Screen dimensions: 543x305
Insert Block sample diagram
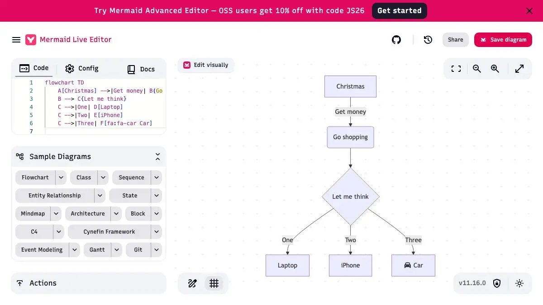point(138,214)
